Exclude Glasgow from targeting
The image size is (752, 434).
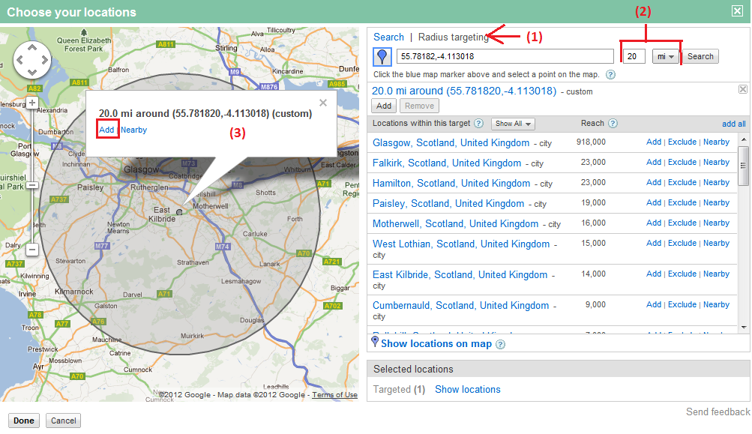pyautogui.click(x=682, y=142)
